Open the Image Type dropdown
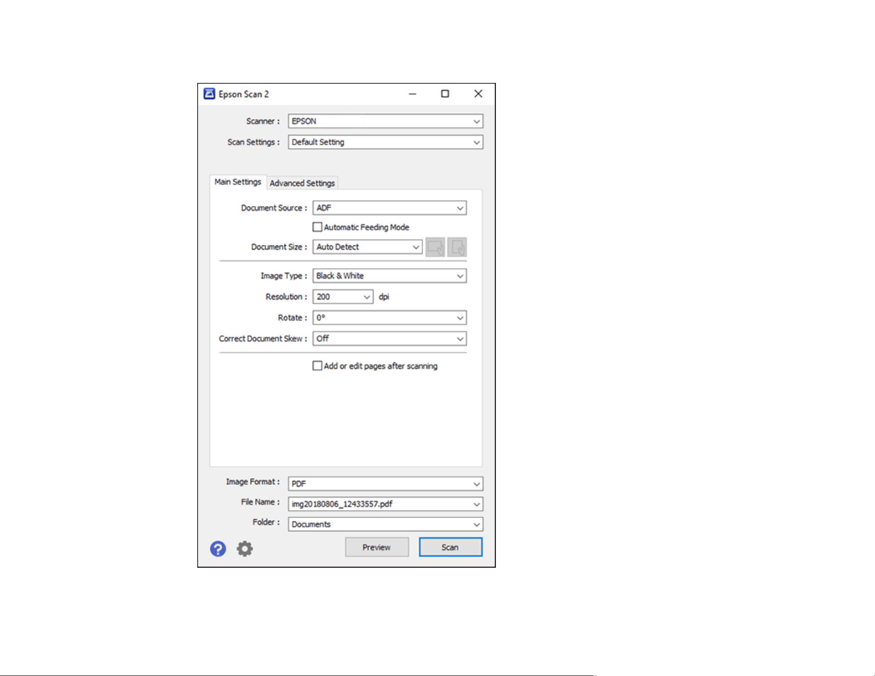Viewport: 875px width, 676px height. pos(390,276)
